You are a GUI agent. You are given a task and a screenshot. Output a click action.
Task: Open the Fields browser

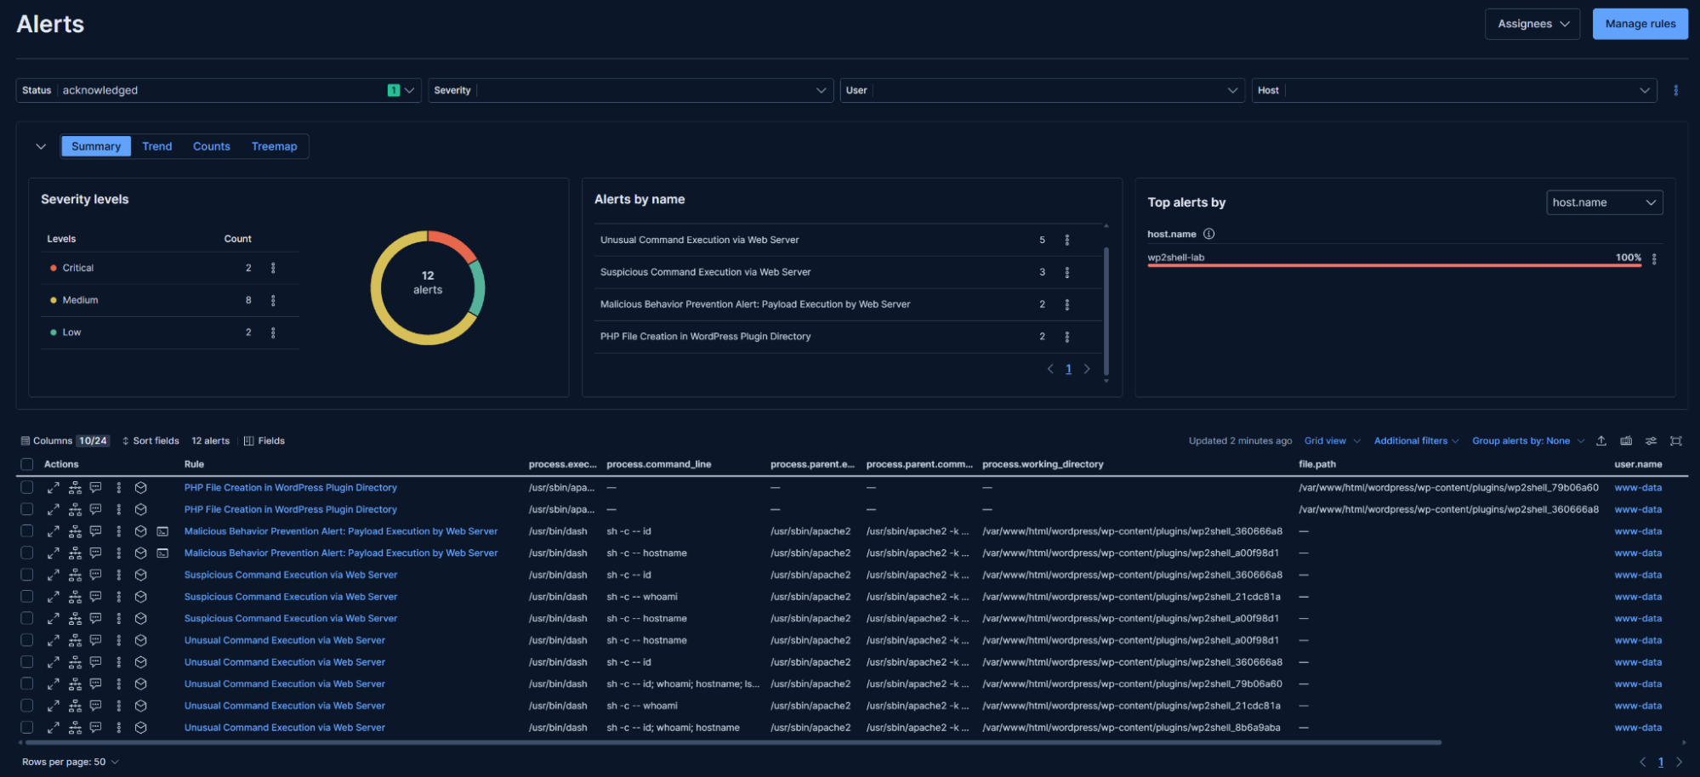(264, 440)
